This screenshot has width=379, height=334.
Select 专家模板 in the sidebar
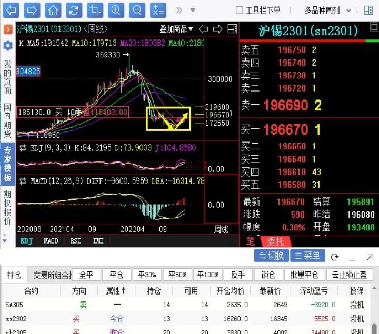tap(7, 164)
